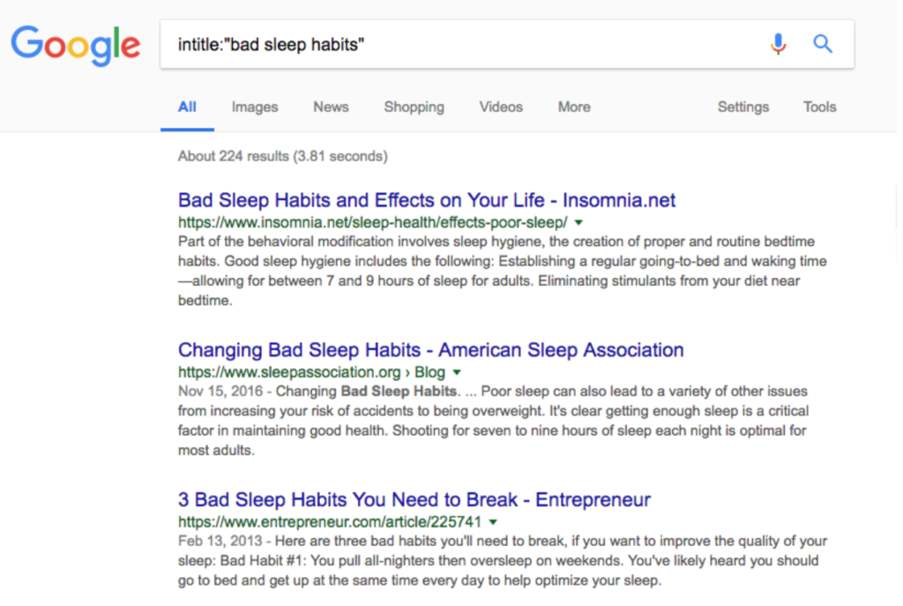Switch to the News tab
Screen dimensions: 903x606
click(x=332, y=107)
